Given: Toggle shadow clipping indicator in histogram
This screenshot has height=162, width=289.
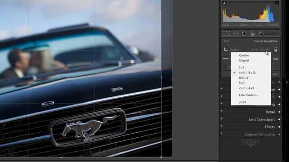Looking at the screenshot, I should (x=224, y=3).
